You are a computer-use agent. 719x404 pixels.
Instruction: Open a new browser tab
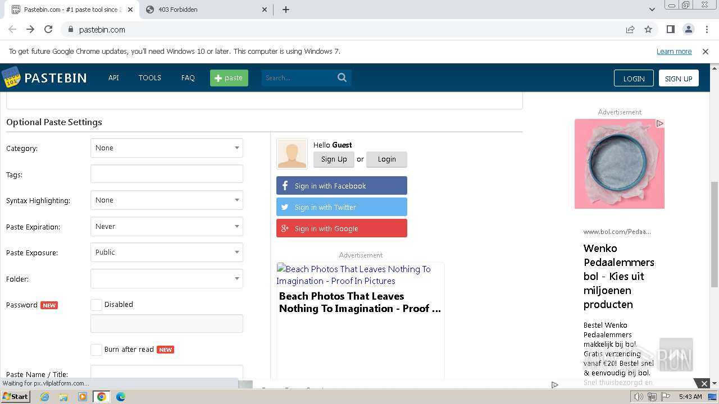pyautogui.click(x=285, y=10)
